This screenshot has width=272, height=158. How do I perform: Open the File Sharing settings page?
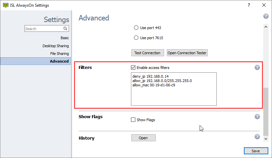[x=59, y=54]
